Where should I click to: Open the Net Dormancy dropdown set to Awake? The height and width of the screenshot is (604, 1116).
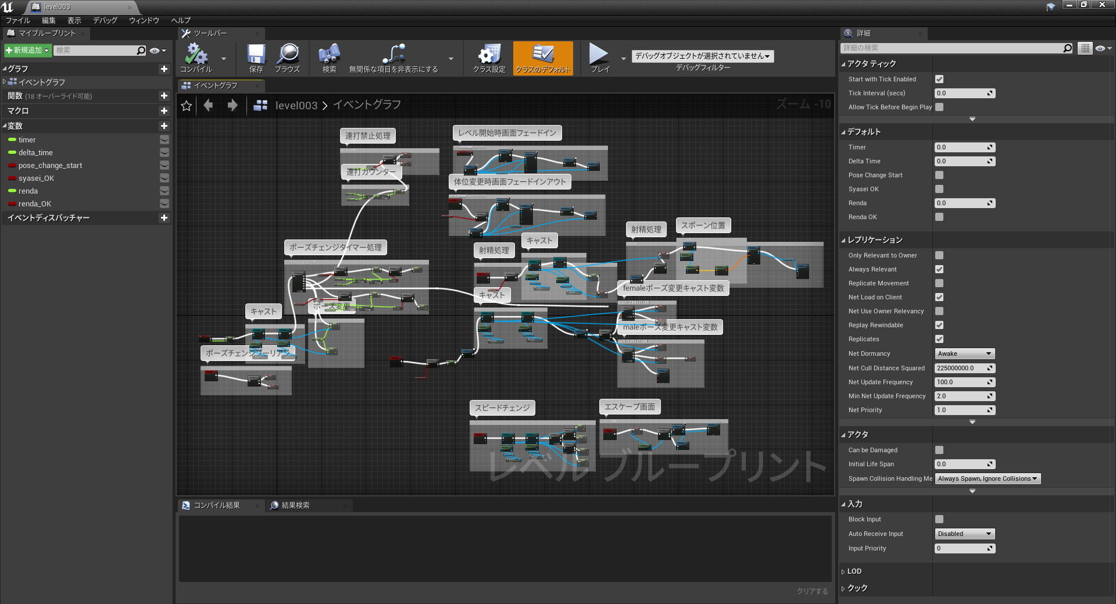point(964,353)
